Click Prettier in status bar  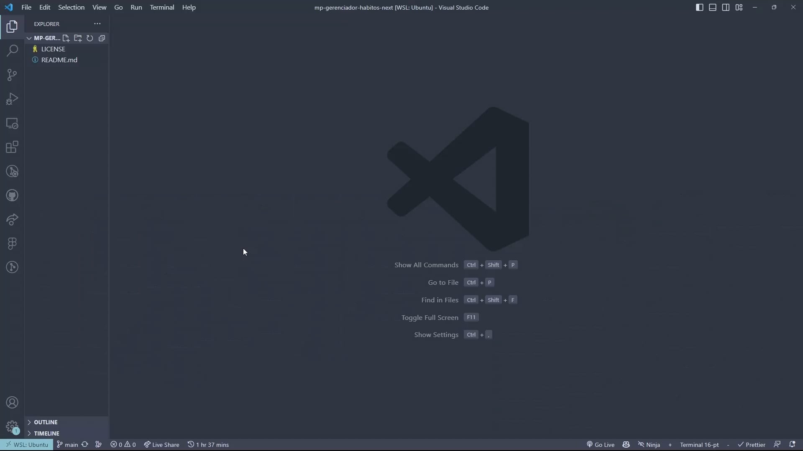[752, 444]
